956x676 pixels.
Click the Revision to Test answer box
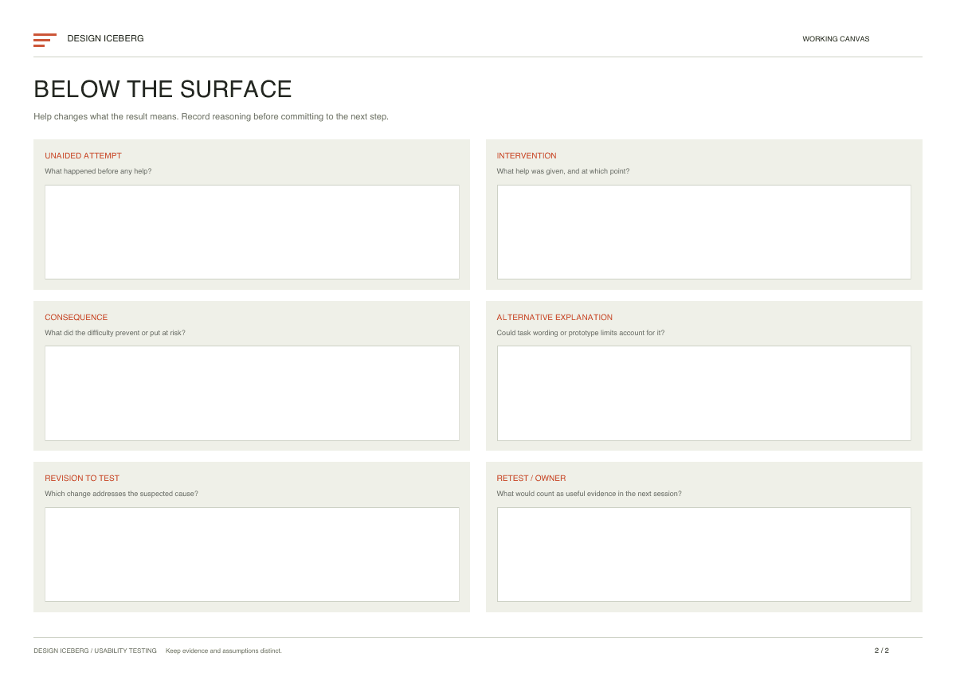[252, 554]
